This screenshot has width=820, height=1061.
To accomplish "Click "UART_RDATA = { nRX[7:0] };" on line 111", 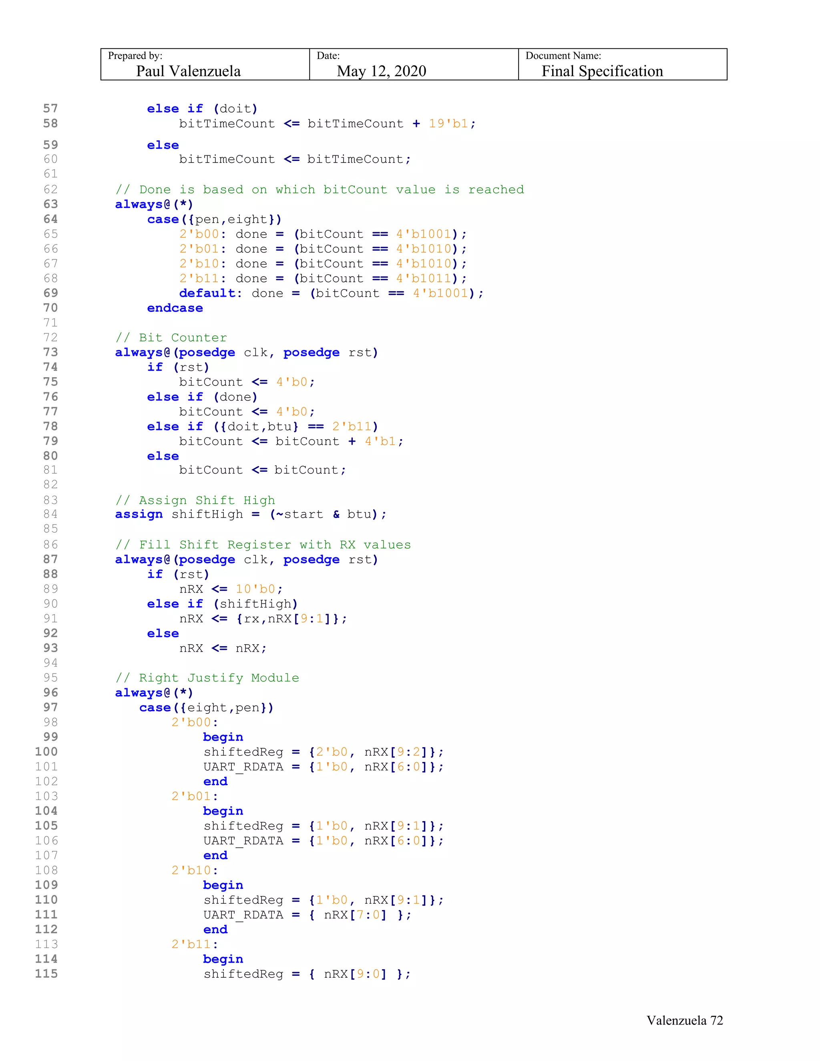I will (x=307, y=915).
